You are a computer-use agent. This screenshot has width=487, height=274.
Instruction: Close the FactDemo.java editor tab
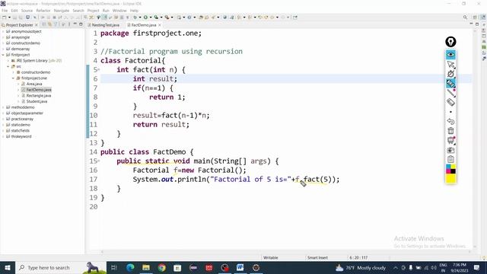pyautogui.click(x=160, y=25)
